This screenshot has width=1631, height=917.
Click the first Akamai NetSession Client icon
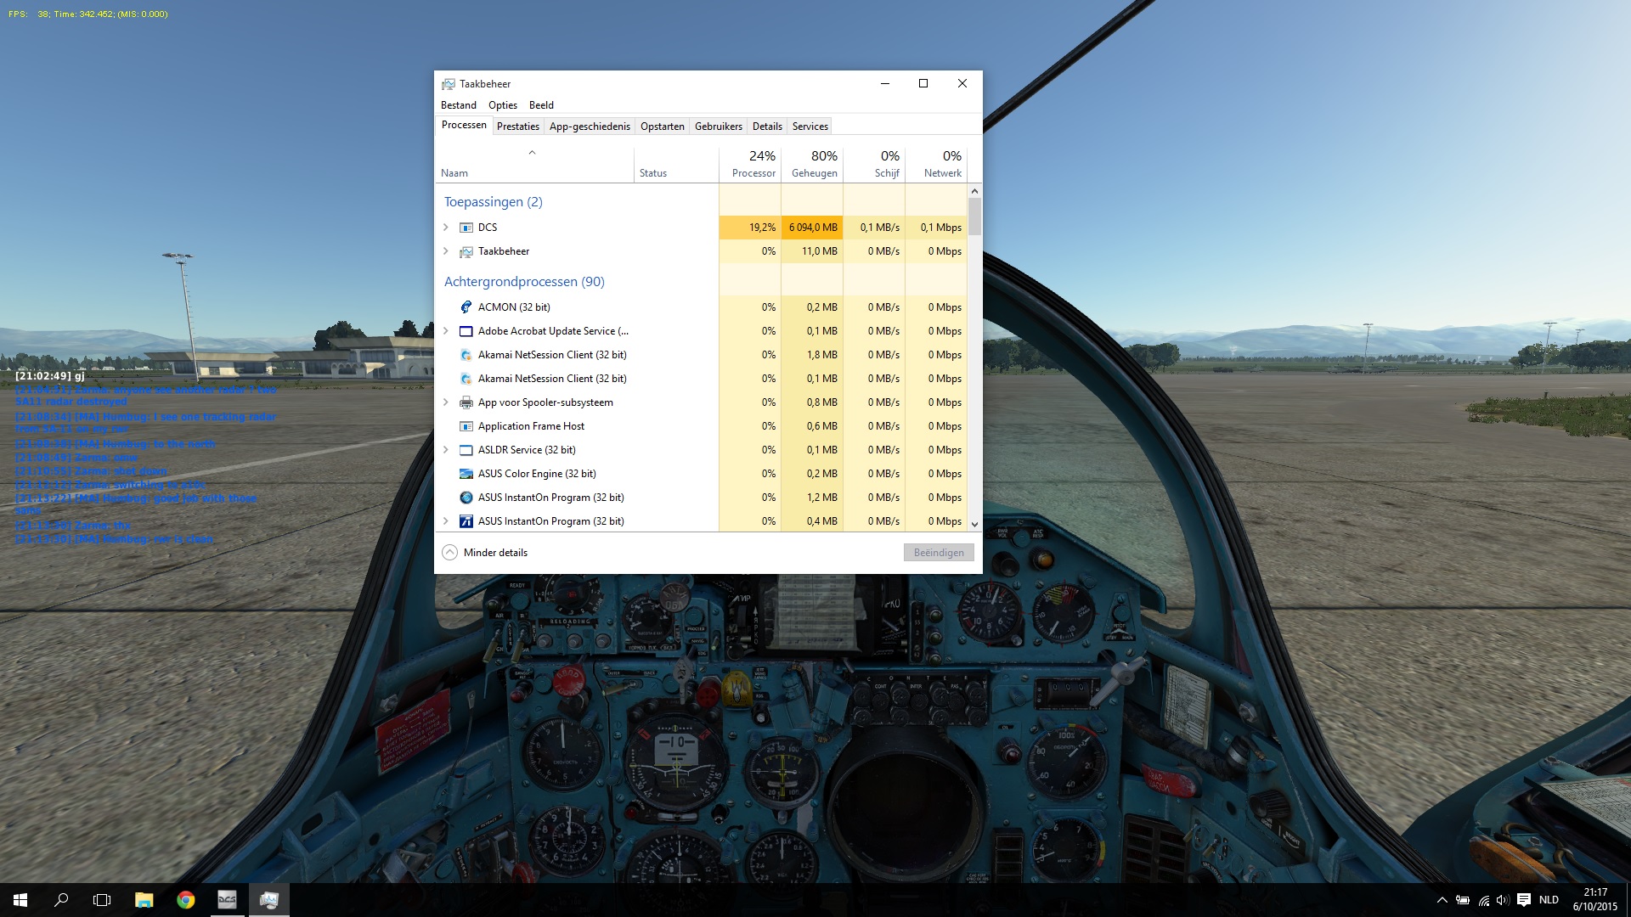(466, 355)
